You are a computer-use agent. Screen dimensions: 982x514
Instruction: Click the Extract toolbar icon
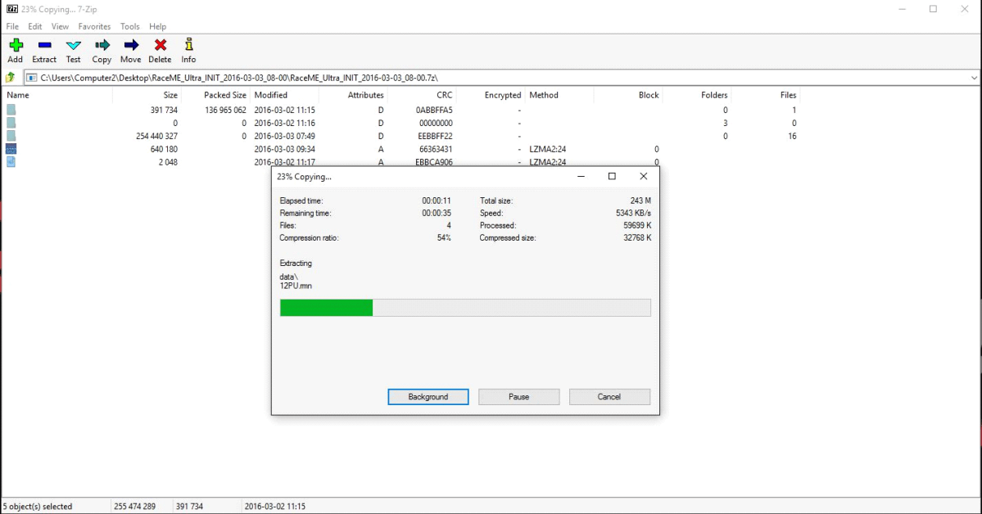click(x=44, y=50)
